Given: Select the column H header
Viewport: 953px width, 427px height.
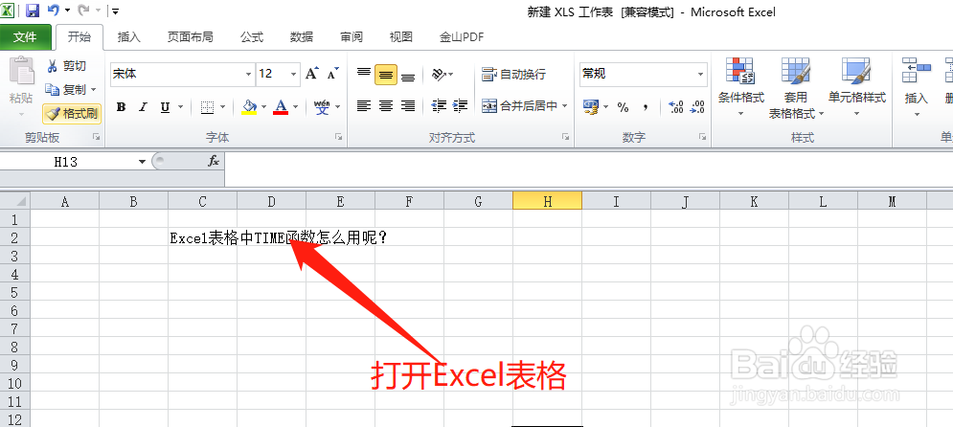Looking at the screenshot, I should (x=547, y=201).
